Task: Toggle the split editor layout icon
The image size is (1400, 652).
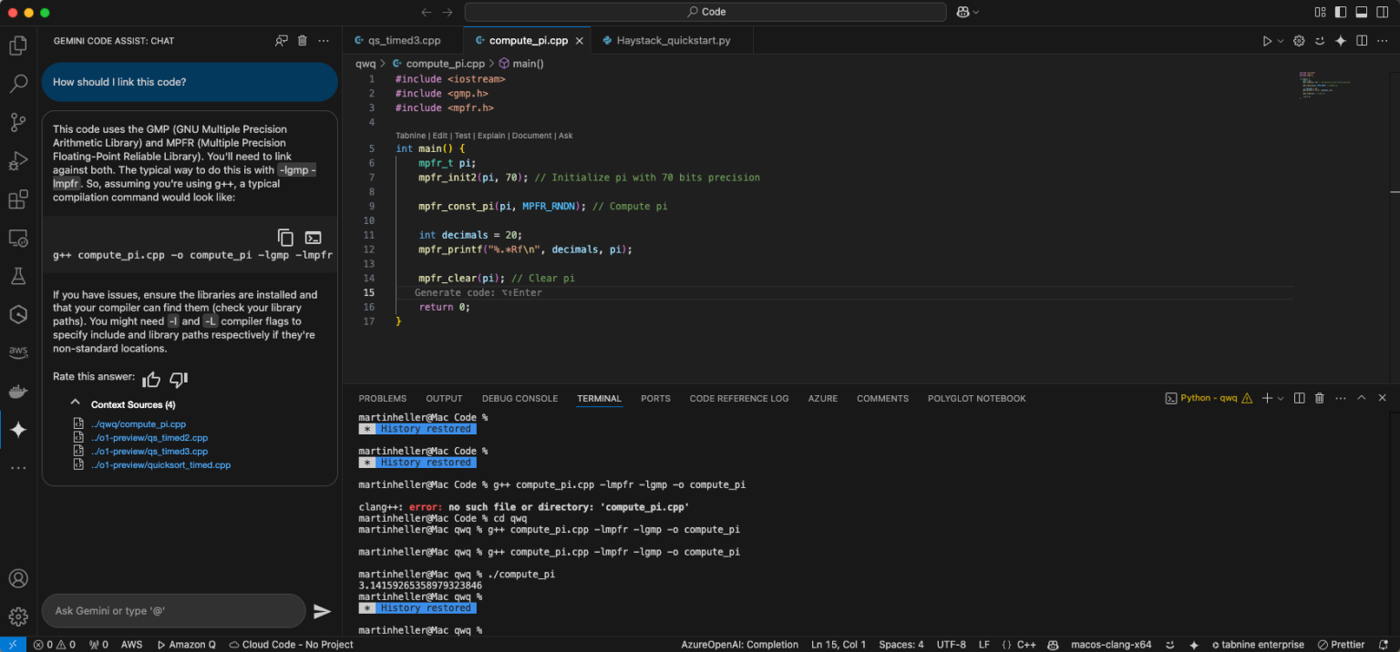Action: pyautogui.click(x=1360, y=40)
